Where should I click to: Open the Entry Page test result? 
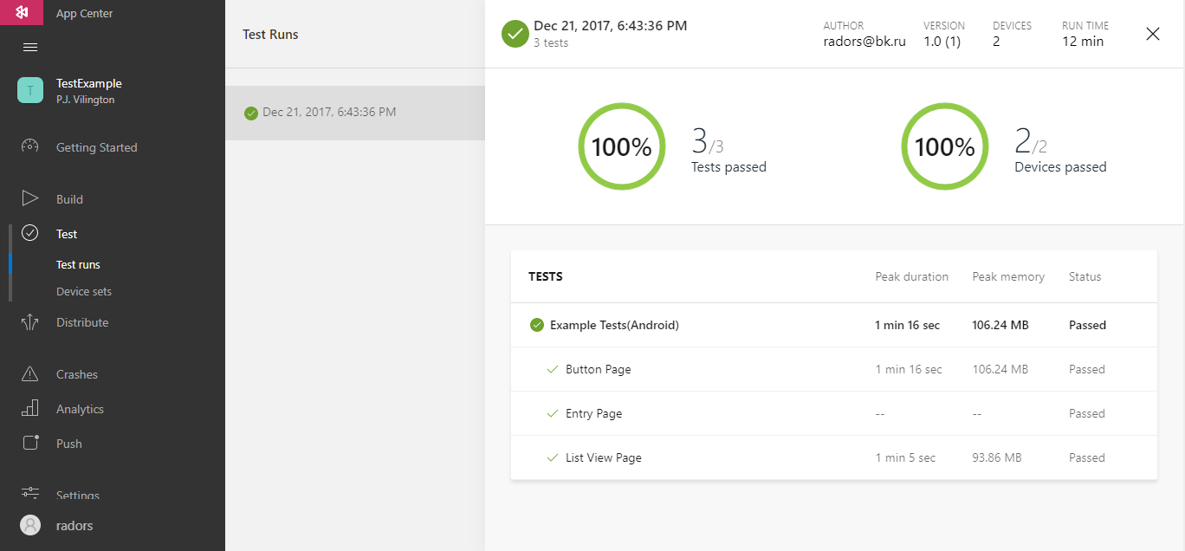(x=593, y=414)
